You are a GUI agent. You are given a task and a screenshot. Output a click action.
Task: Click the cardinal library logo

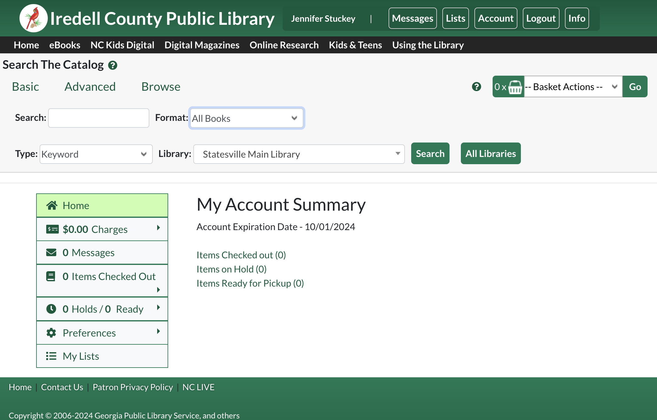[33, 18]
